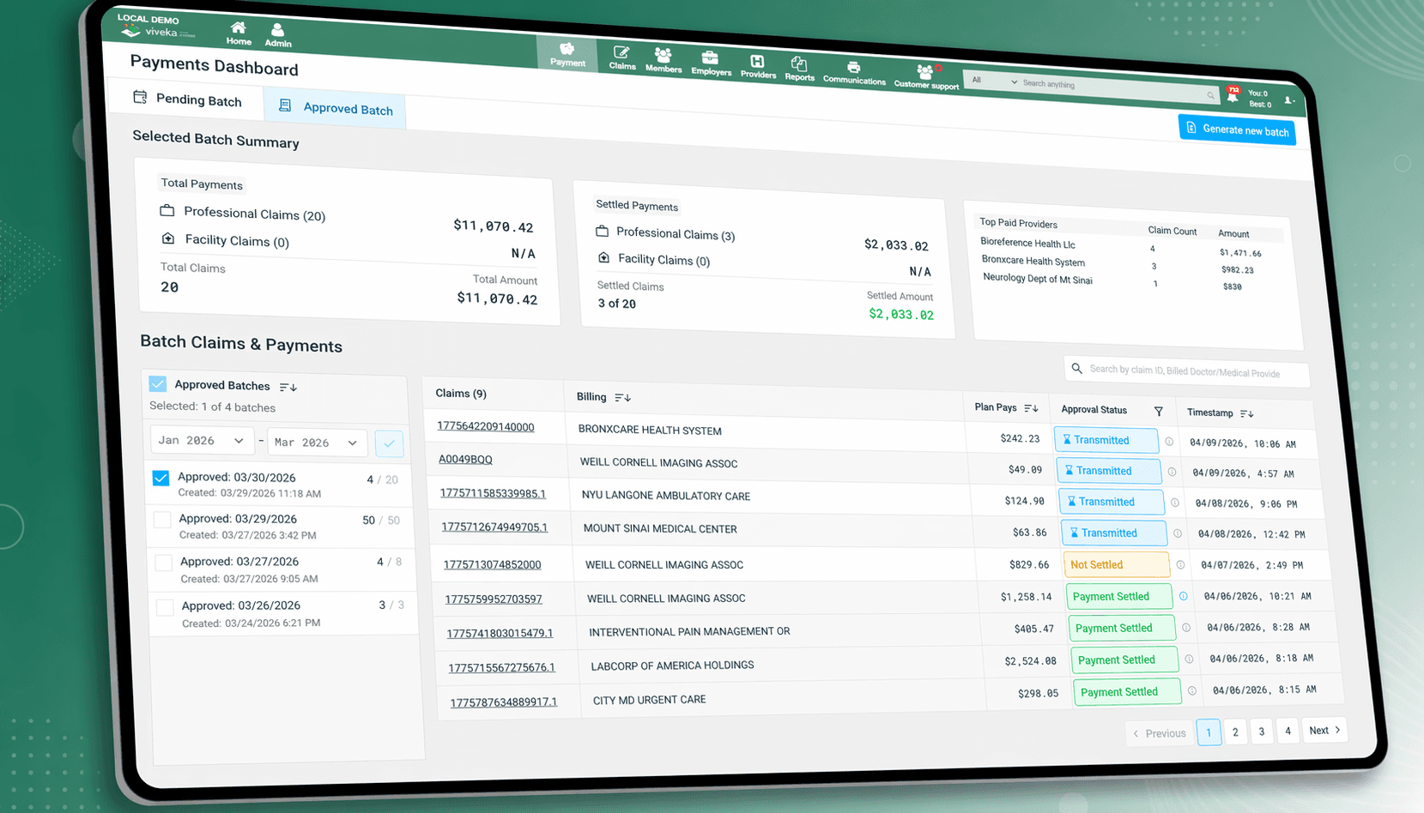Open claim 1775711585339985.1
Viewport: 1424px width, 813px height.
click(x=493, y=493)
